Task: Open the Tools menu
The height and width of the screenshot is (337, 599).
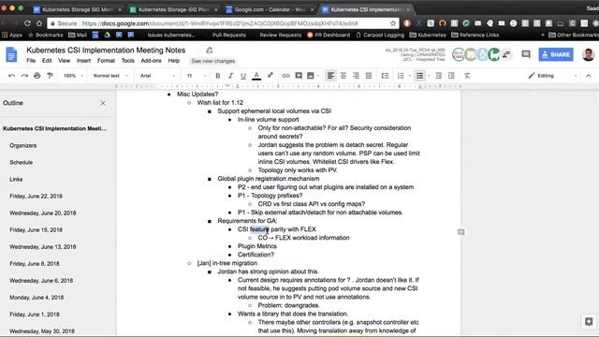Action: [x=127, y=61]
